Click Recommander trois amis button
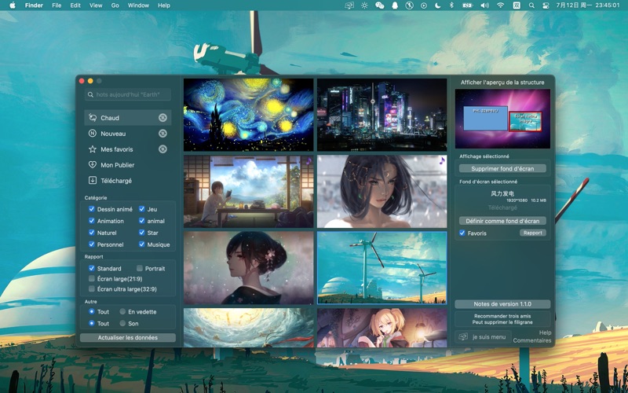 pyautogui.click(x=502, y=319)
